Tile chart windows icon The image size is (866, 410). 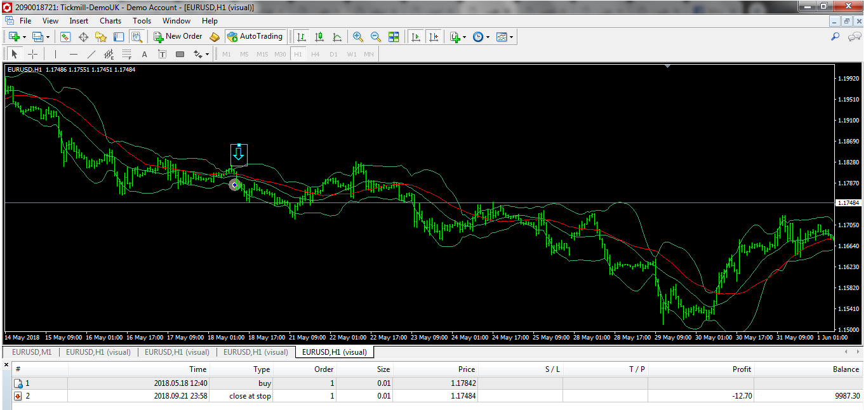point(394,37)
